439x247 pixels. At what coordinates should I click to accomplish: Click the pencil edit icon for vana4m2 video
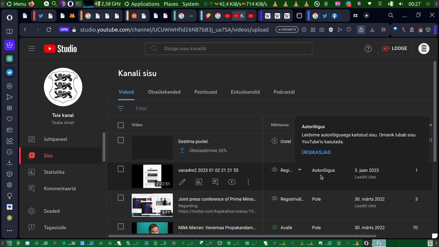(x=182, y=182)
